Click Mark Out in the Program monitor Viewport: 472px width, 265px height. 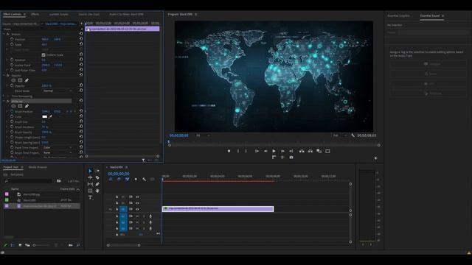tap(246, 151)
